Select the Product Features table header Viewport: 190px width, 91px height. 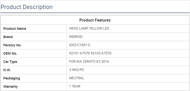pyautogui.click(x=95, y=20)
